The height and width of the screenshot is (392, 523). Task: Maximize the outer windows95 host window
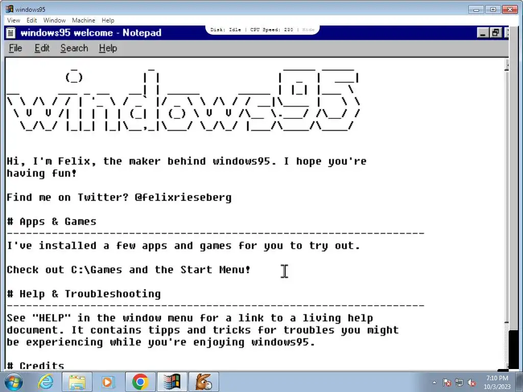point(493,9)
